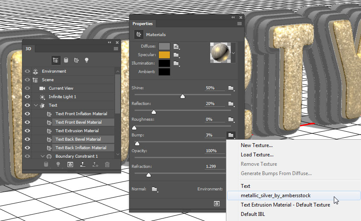Collapse the Text mesh group
This screenshot has height=221, width=361.
[36, 105]
